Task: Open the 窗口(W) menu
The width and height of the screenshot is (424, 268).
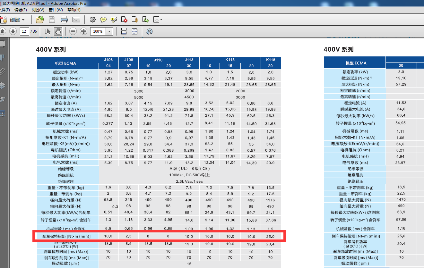Action: pos(56,10)
